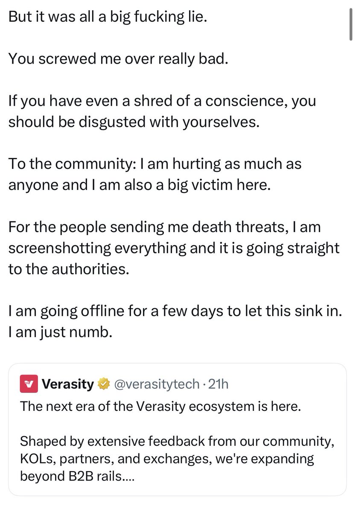Viewport: 355px width, 512px height.
Task: Open the Verasity display name link
Action: pyautogui.click(x=68, y=384)
